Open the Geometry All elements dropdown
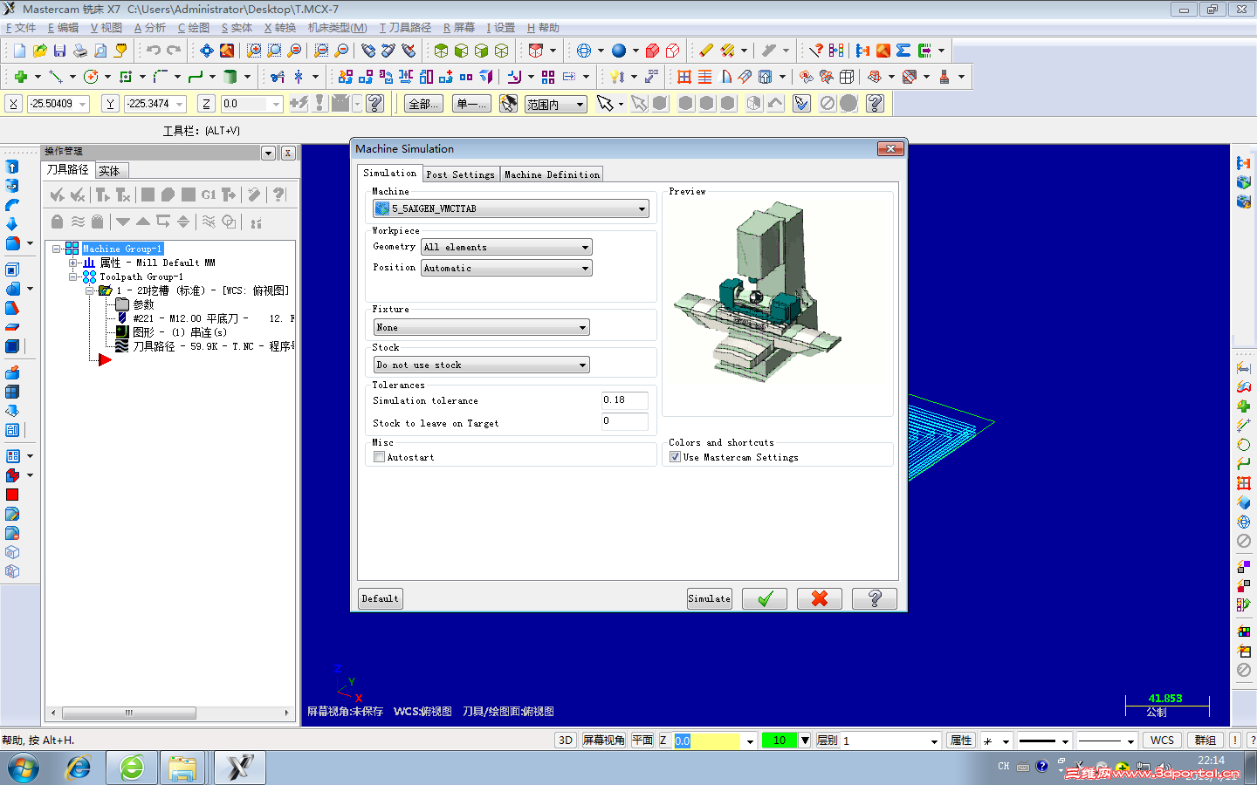 (506, 247)
